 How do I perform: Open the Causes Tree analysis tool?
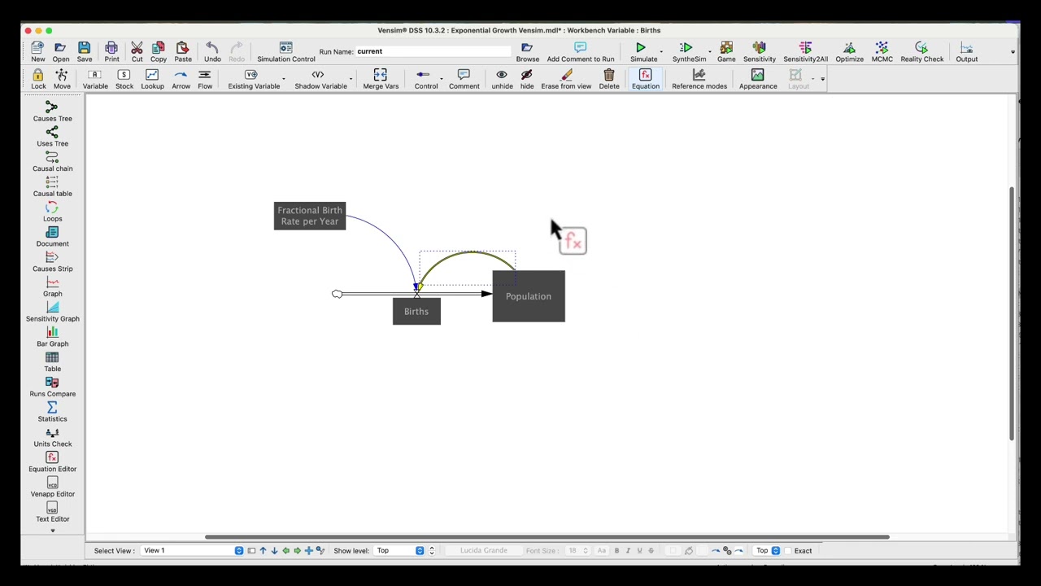(52, 112)
